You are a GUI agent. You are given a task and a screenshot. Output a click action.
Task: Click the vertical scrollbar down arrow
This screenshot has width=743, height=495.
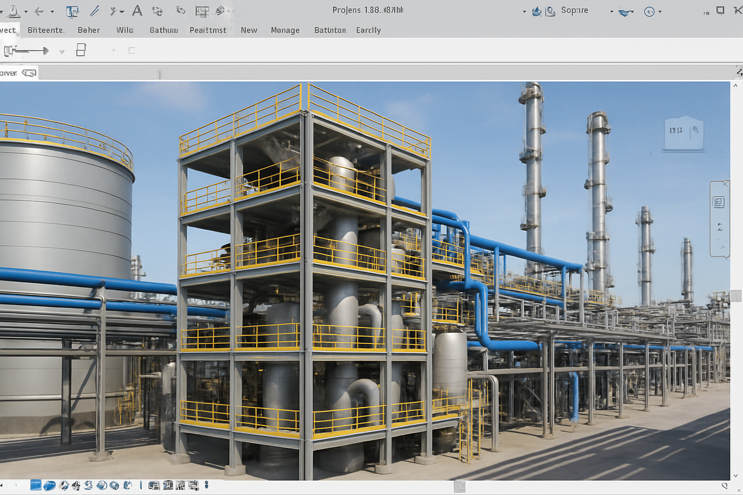tap(736, 476)
